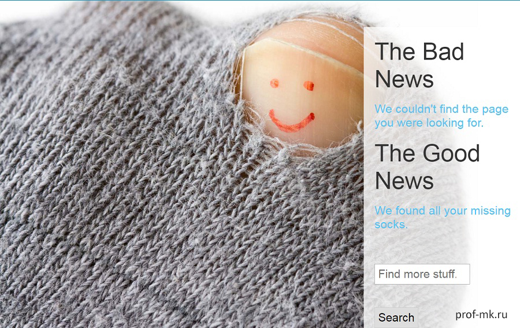Click the red smiley mouth on toenail

coord(292,121)
